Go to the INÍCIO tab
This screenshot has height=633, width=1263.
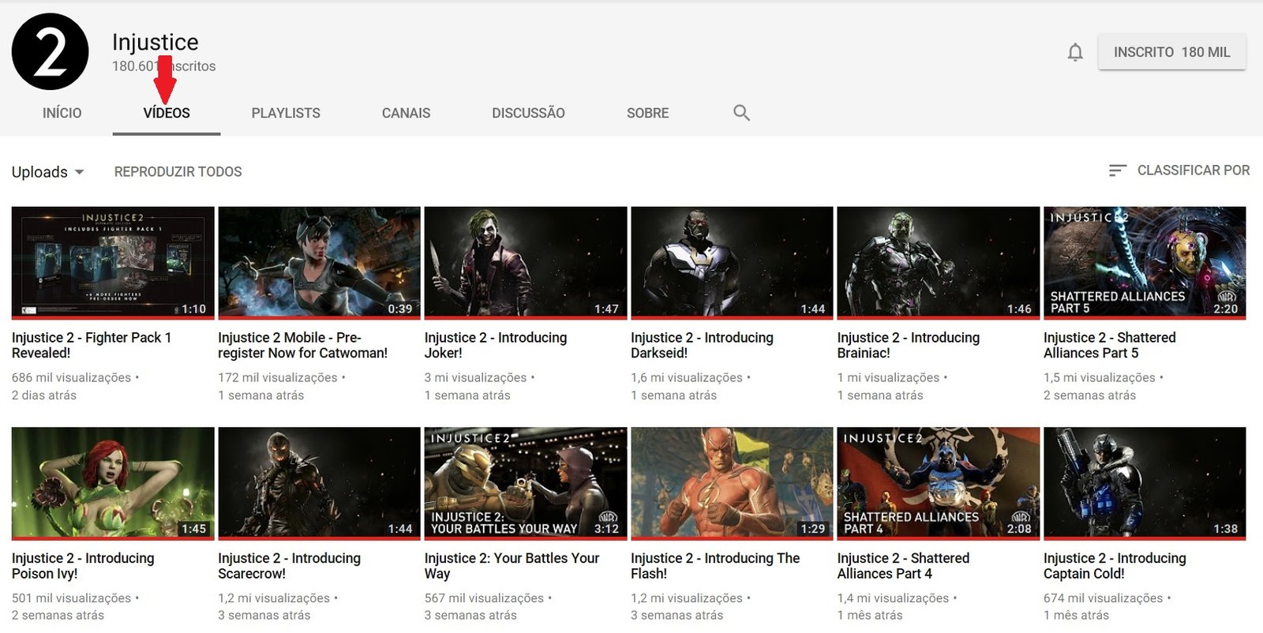coord(62,113)
